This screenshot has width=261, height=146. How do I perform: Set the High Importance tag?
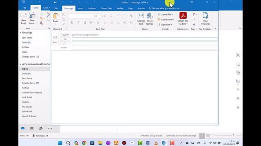pos(194,19)
